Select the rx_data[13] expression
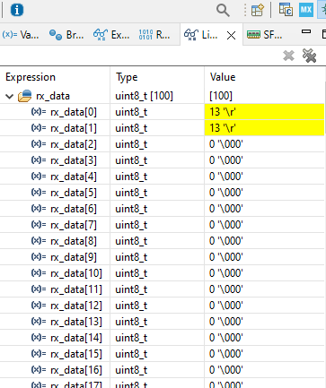 (x=76, y=322)
